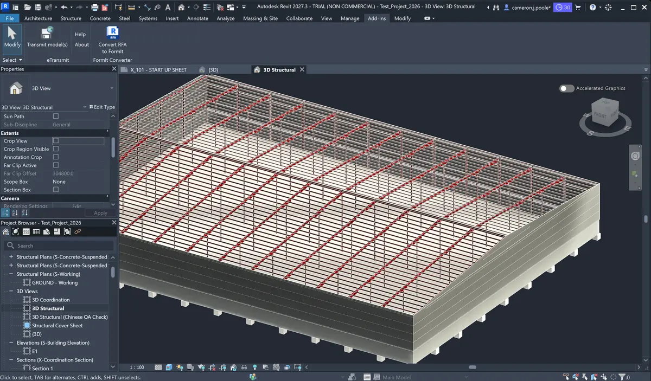The width and height of the screenshot is (651, 381).
Task: Click the Detail Level icon in view control bar
Action: tap(158, 367)
